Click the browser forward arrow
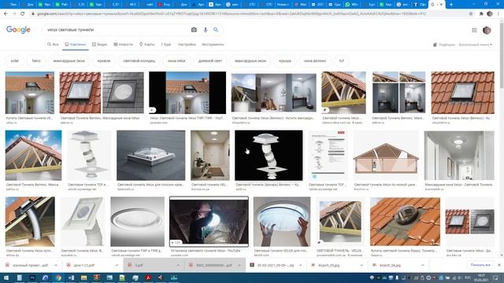 [x=14, y=14]
